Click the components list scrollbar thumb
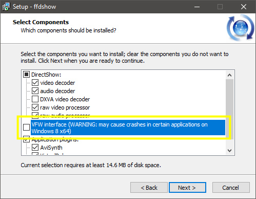Screen dimensions: 256x199 click(230, 108)
